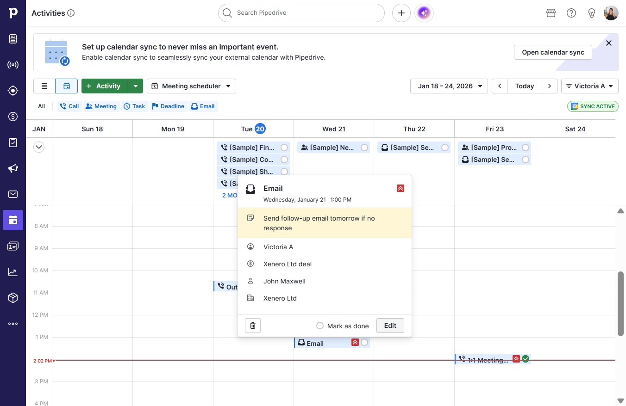Filter activities by Deadline

pos(168,106)
